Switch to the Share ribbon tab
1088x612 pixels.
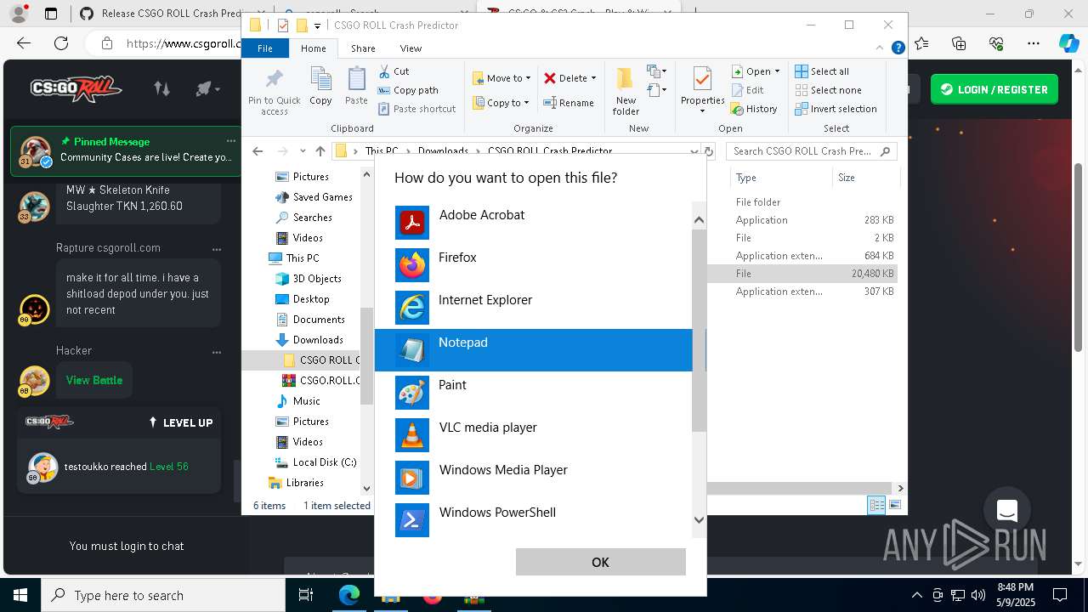click(363, 48)
